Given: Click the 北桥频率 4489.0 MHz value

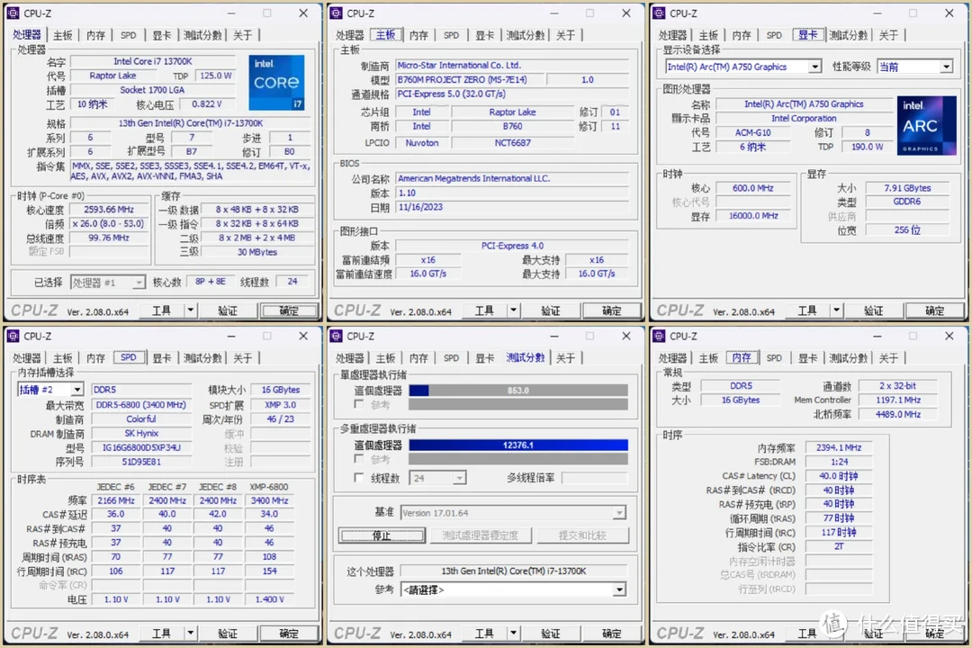Looking at the screenshot, I should [x=897, y=414].
